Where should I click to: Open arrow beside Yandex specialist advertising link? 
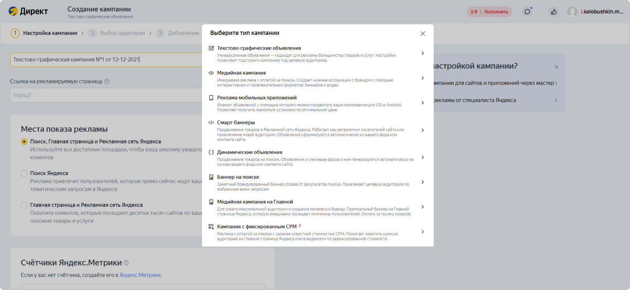pos(556,101)
